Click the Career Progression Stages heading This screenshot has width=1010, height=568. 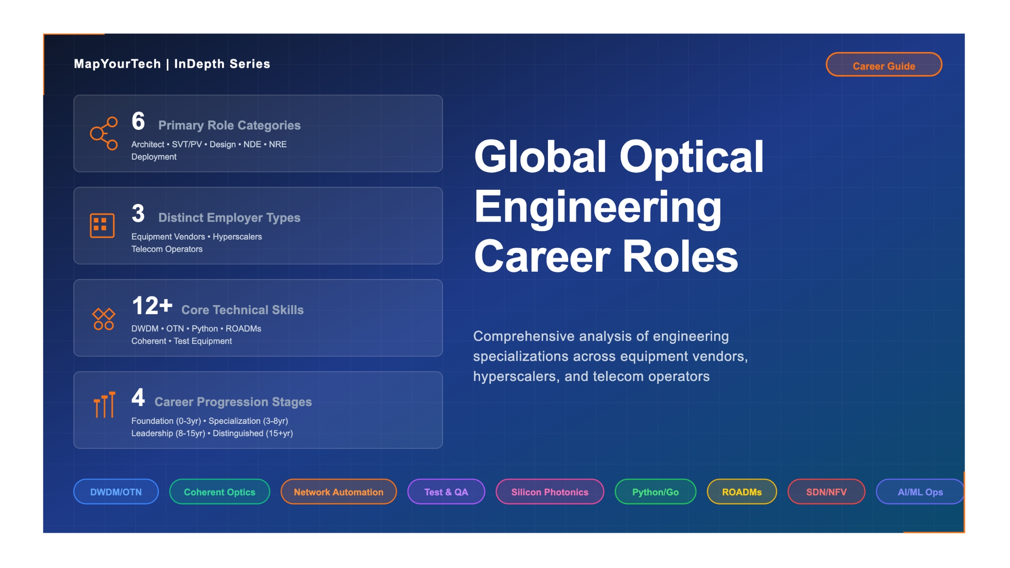pos(233,402)
